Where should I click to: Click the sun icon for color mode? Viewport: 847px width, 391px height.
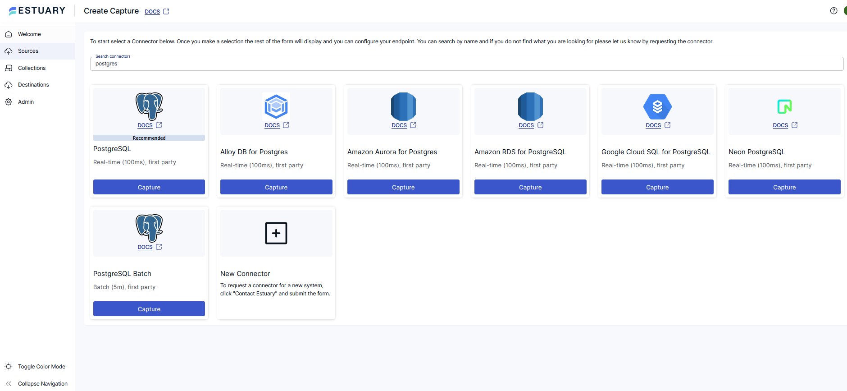point(9,367)
